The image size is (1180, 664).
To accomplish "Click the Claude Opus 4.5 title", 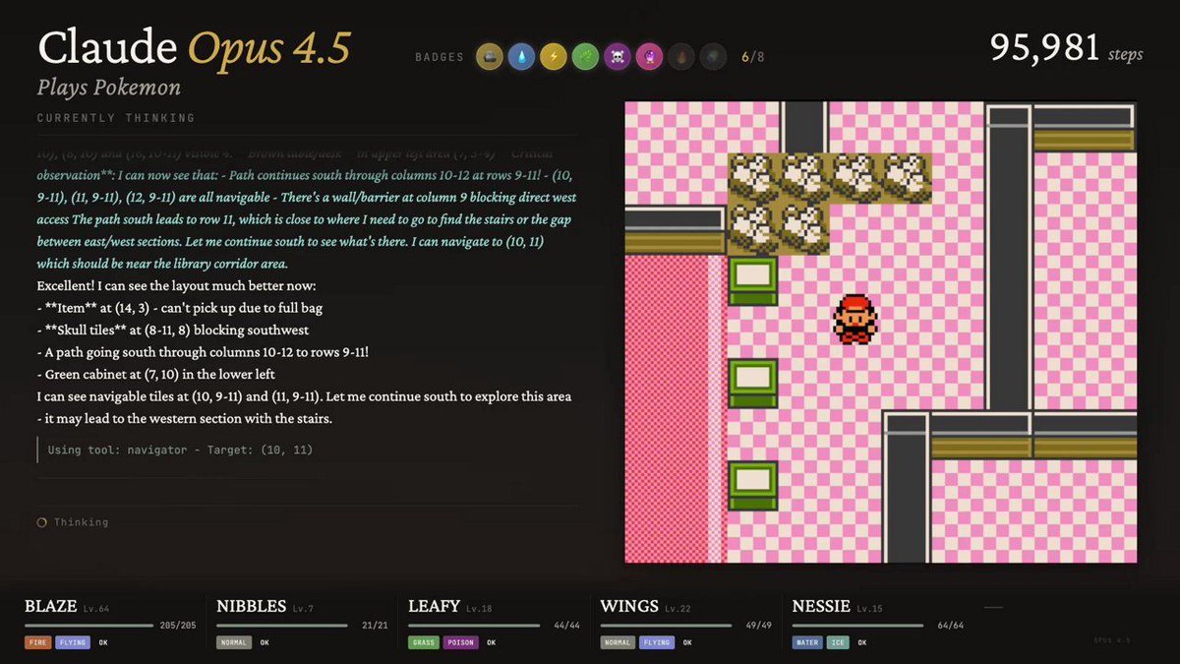I will (194, 48).
